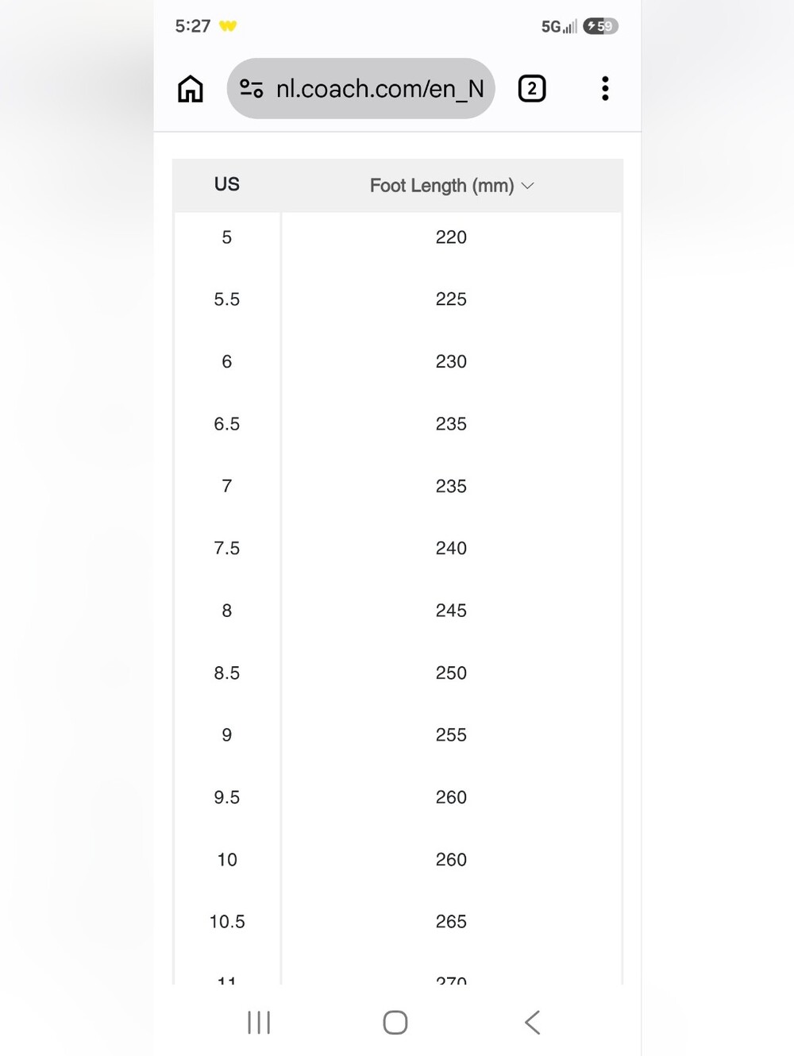
Task: Tap the 9.5 US size cell
Action: click(227, 797)
